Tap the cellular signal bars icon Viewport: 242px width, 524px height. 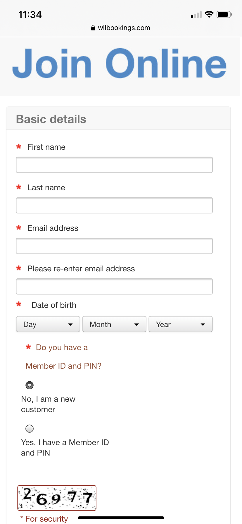(x=196, y=15)
